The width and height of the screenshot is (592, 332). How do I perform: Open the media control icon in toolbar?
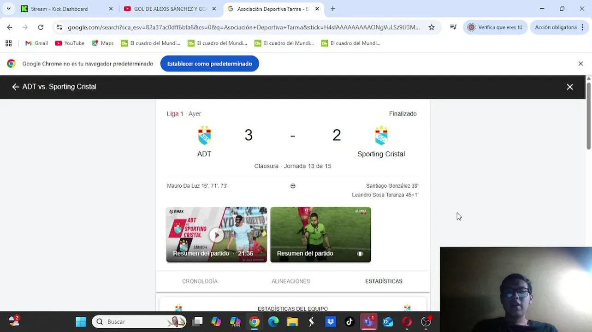tap(453, 27)
